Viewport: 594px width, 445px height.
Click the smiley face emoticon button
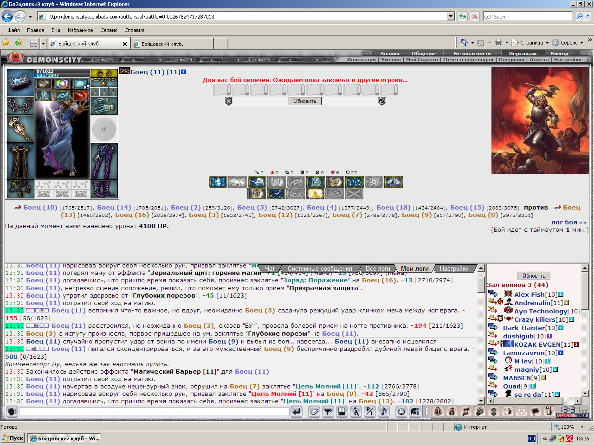click(x=401, y=411)
